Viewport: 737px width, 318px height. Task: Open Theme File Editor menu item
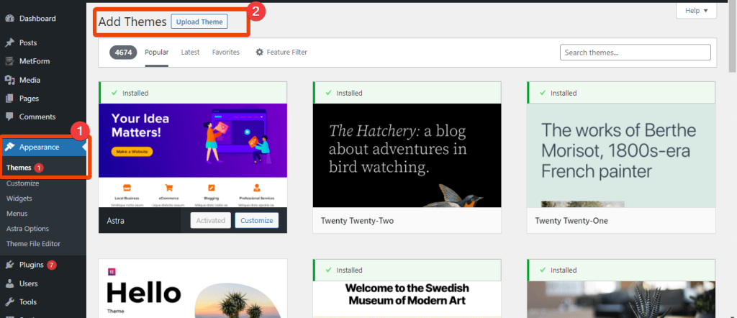point(32,244)
